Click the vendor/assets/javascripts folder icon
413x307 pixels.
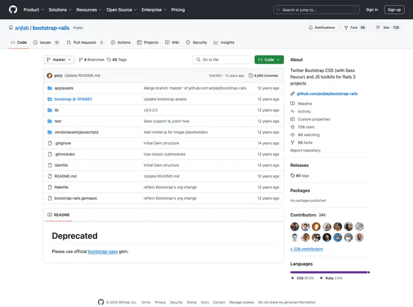(49, 132)
